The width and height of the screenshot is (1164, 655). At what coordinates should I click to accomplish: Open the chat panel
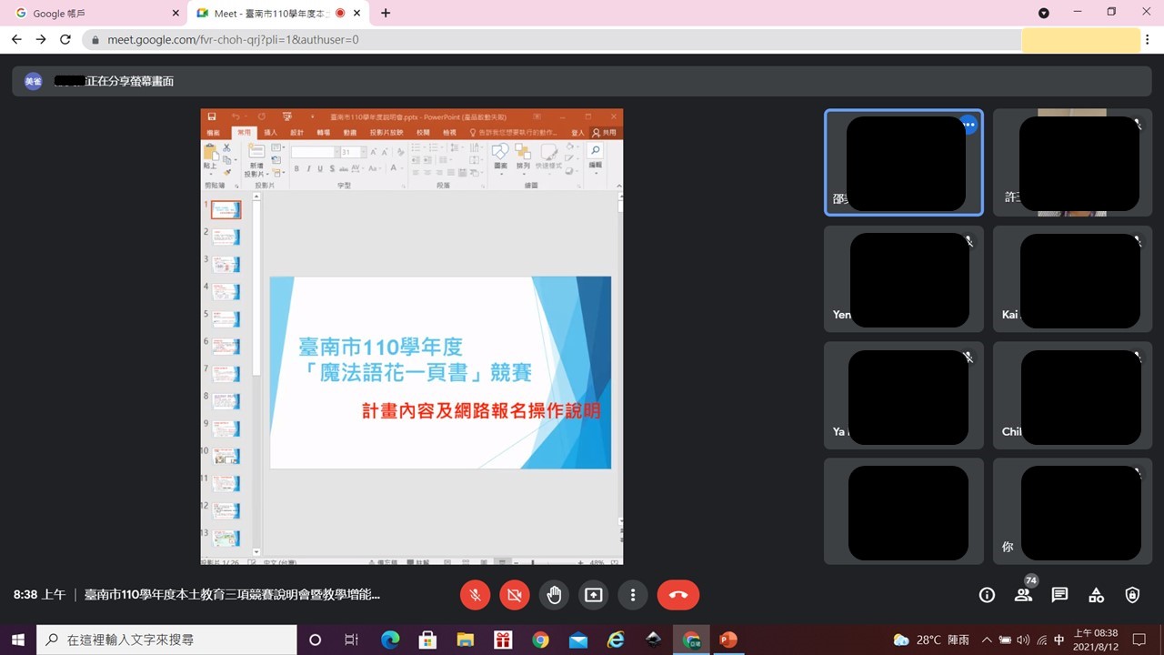1059,595
